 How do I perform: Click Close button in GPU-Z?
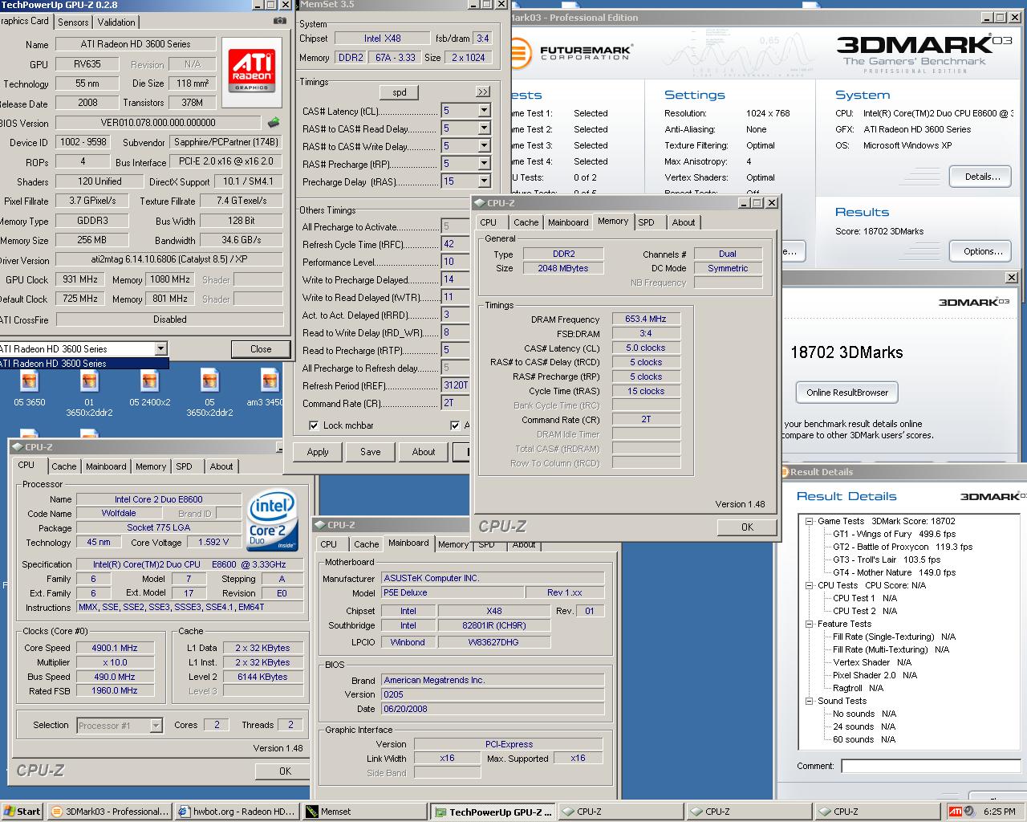pyautogui.click(x=261, y=349)
